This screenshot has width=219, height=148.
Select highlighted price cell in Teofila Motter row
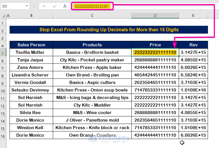pyautogui.click(x=155, y=52)
